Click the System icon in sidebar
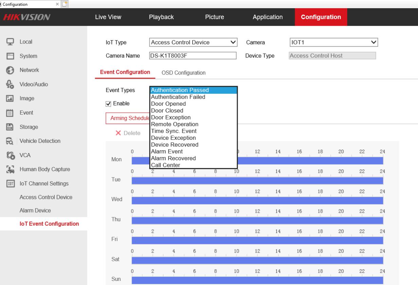 click(10, 56)
